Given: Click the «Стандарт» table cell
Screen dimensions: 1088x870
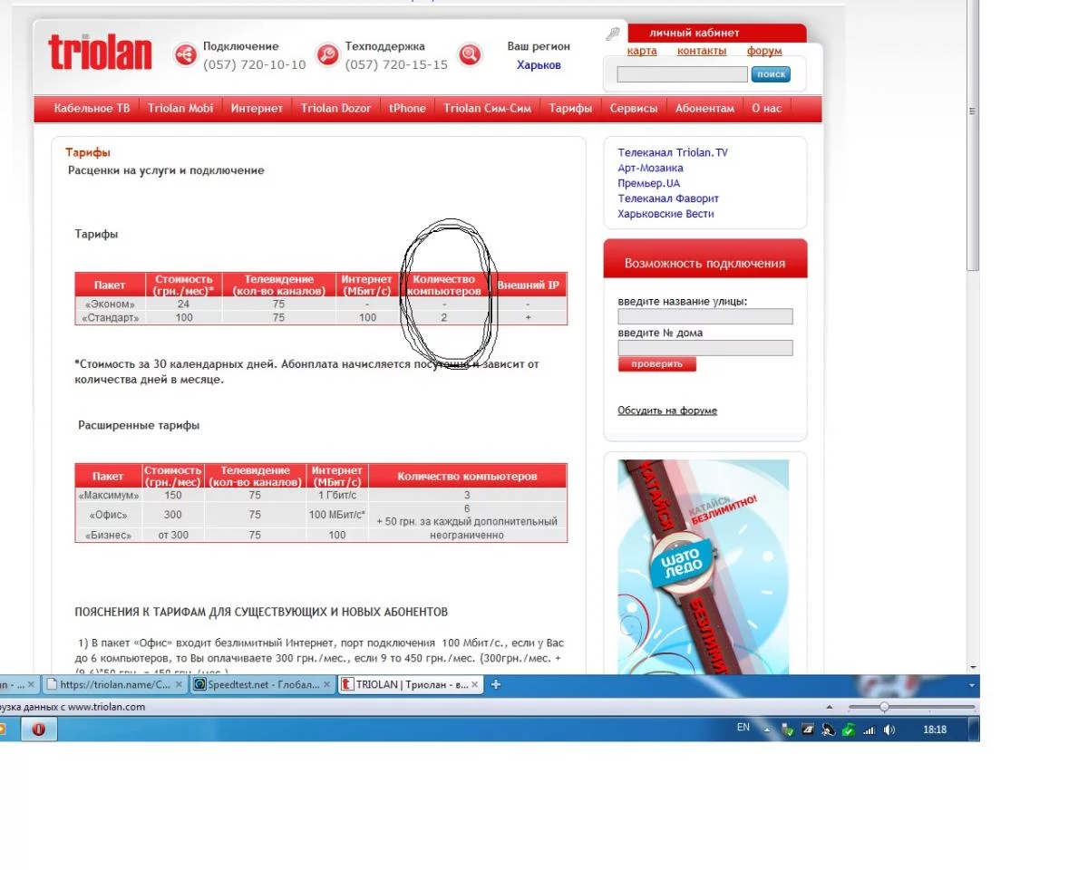Looking at the screenshot, I should coord(110,318).
